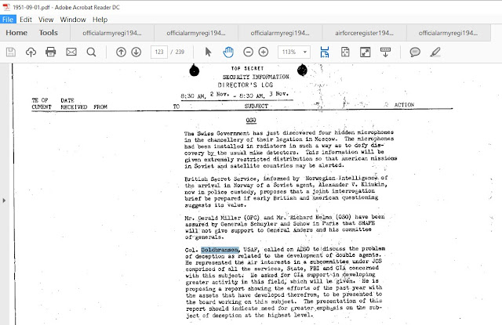Screen dimensions: 502x325
Task: Click the RECEIVED column header text
Action: coord(74,107)
